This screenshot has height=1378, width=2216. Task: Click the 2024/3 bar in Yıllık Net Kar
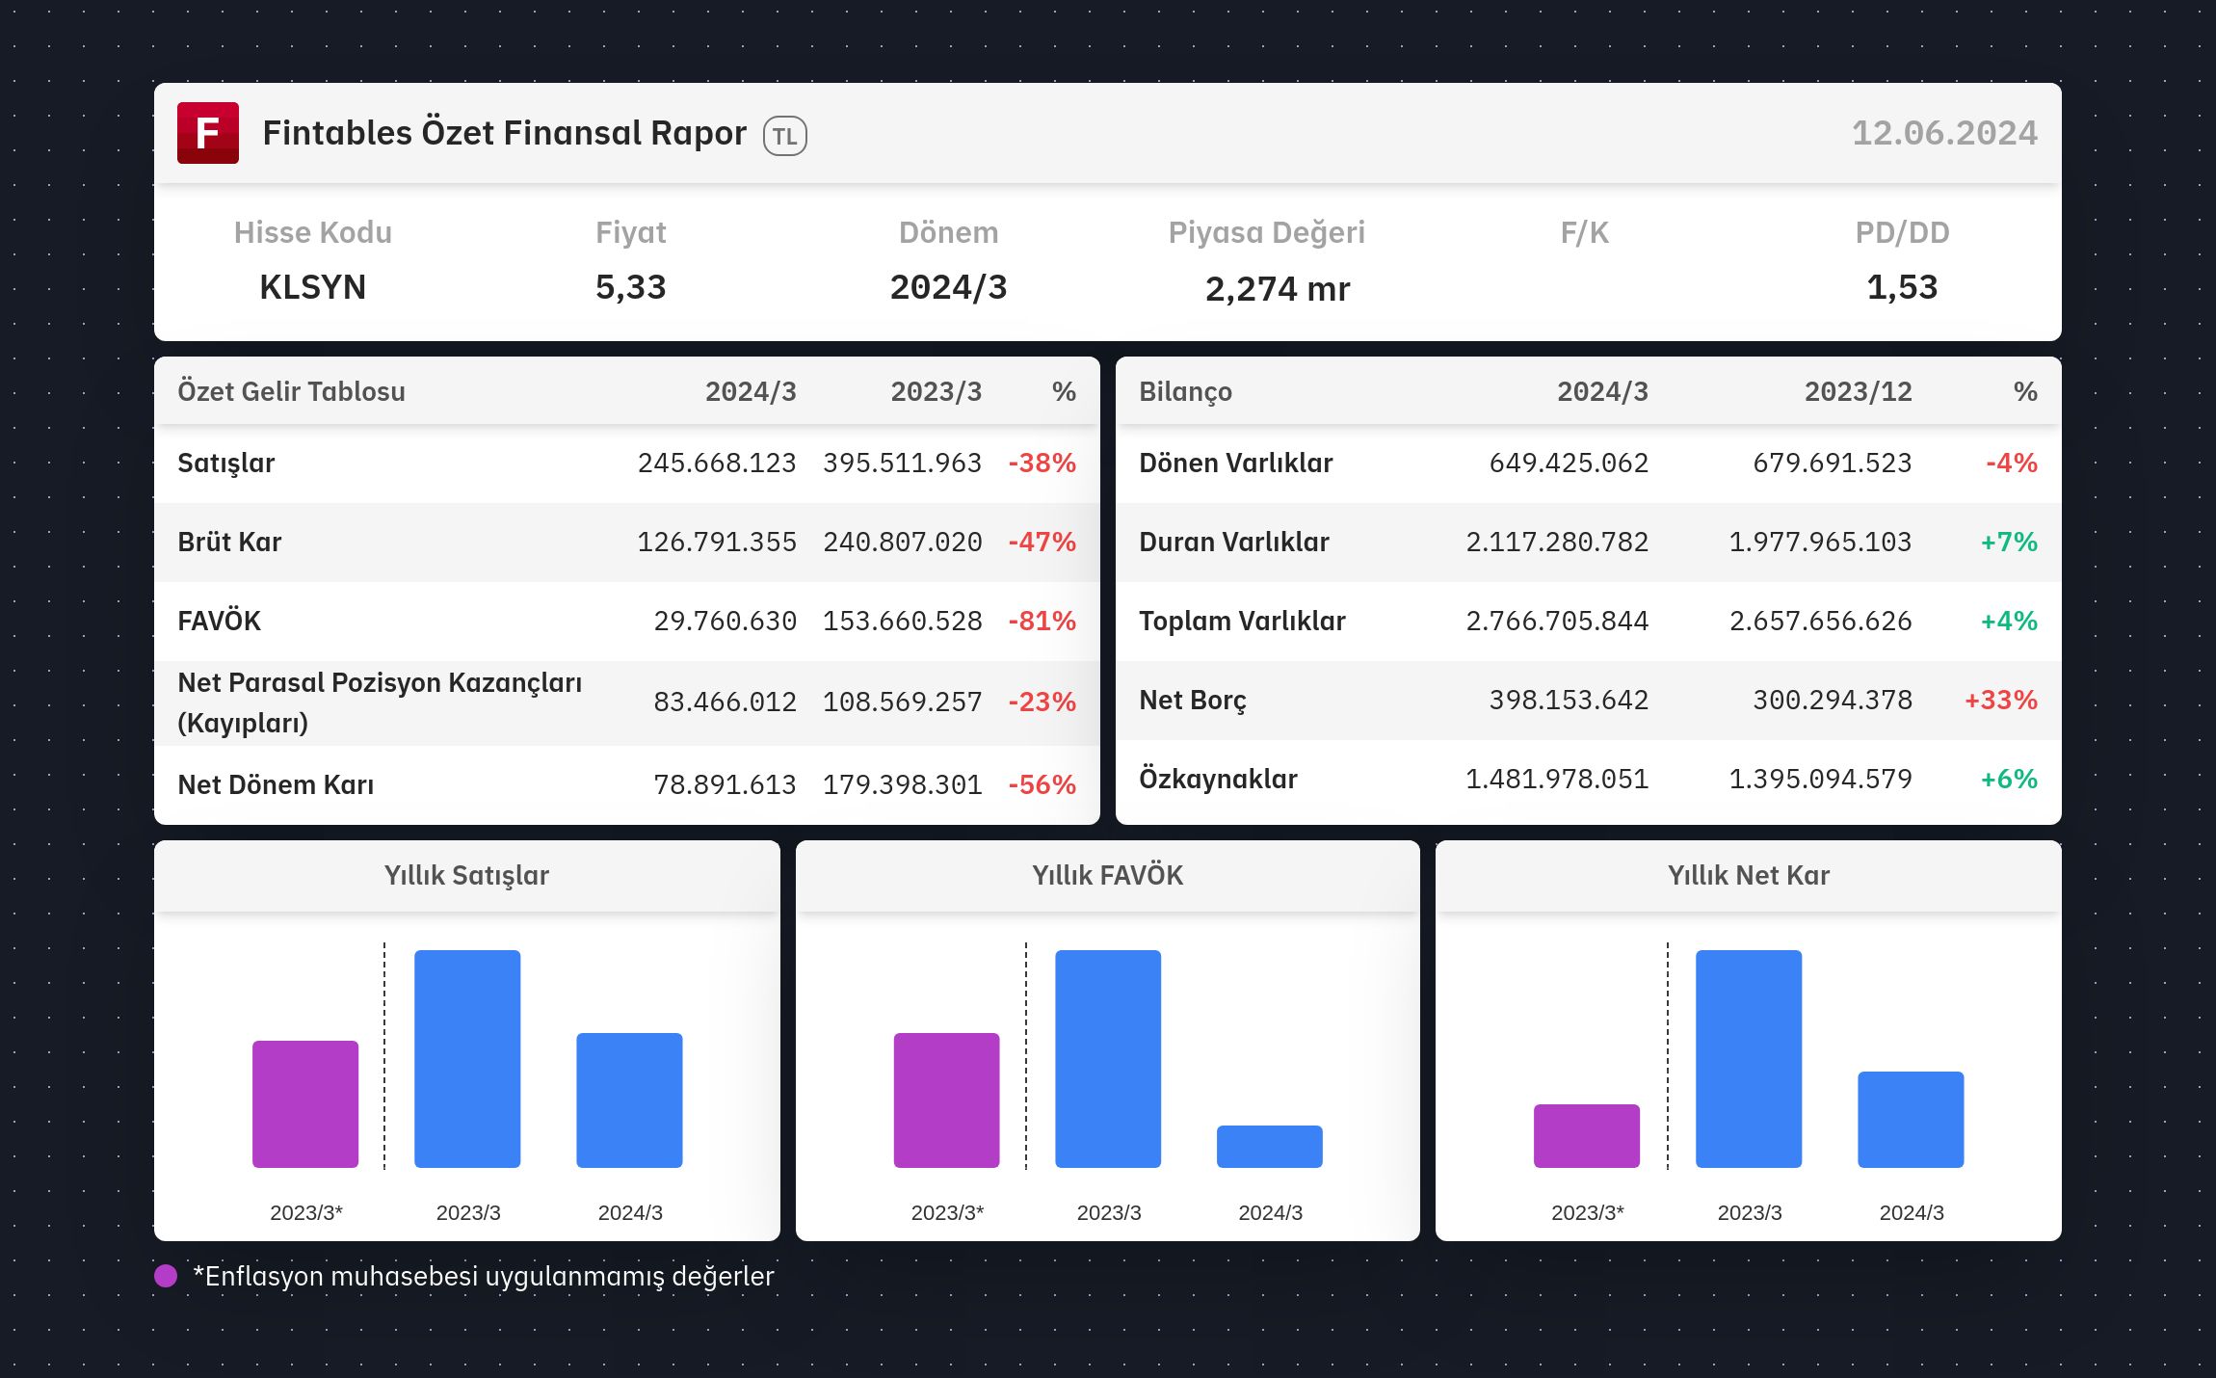pos(1911,1120)
